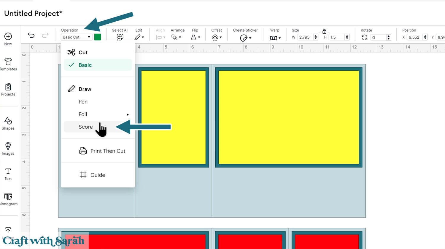Open the Edit pencil menu

point(139,37)
